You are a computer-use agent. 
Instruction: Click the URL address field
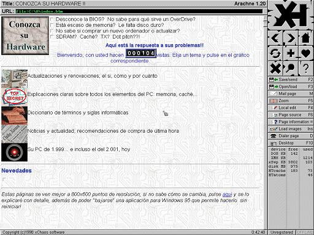pos(139,11)
